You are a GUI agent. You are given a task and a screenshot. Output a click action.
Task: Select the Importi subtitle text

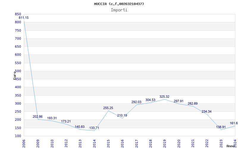coord(119,10)
